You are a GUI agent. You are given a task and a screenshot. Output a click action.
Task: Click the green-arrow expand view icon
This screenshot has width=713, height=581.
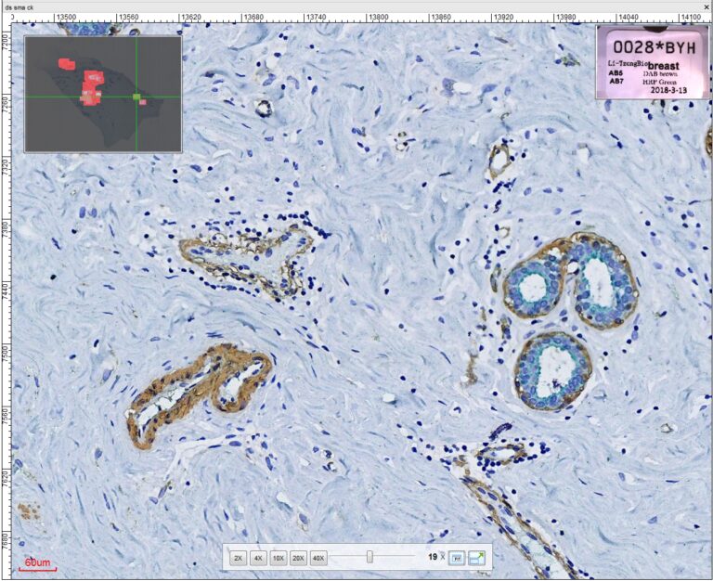pos(477,557)
